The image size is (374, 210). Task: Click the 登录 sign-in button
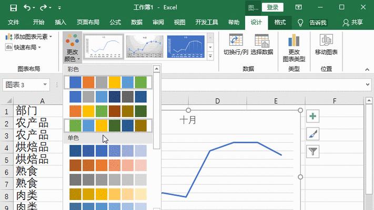pos(272,7)
